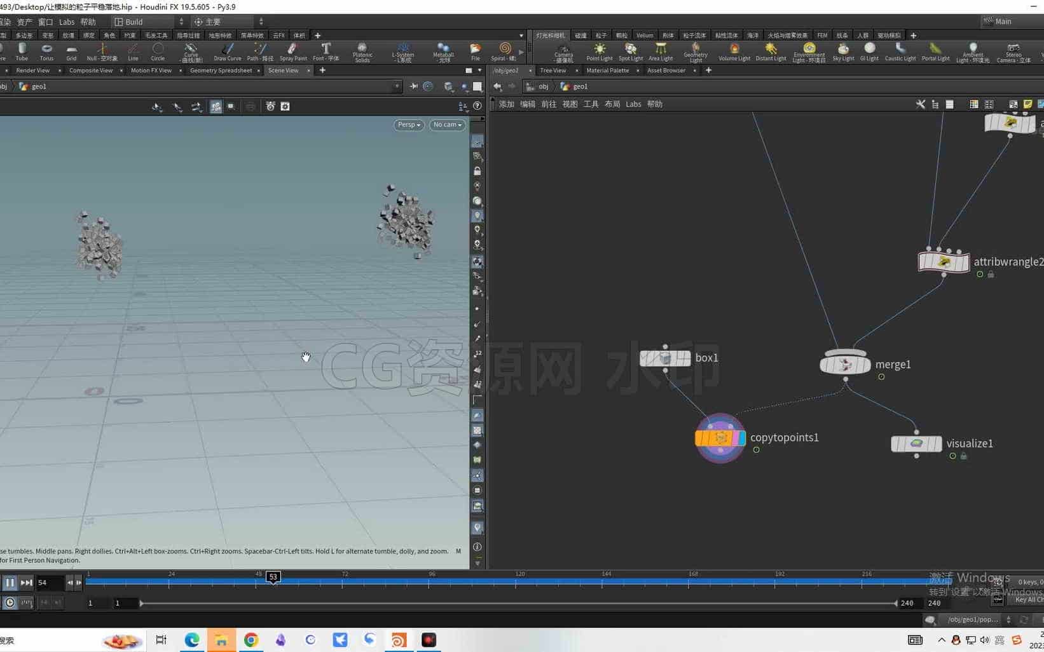Add a Point Light
This screenshot has width=1044, height=652.
(600, 52)
